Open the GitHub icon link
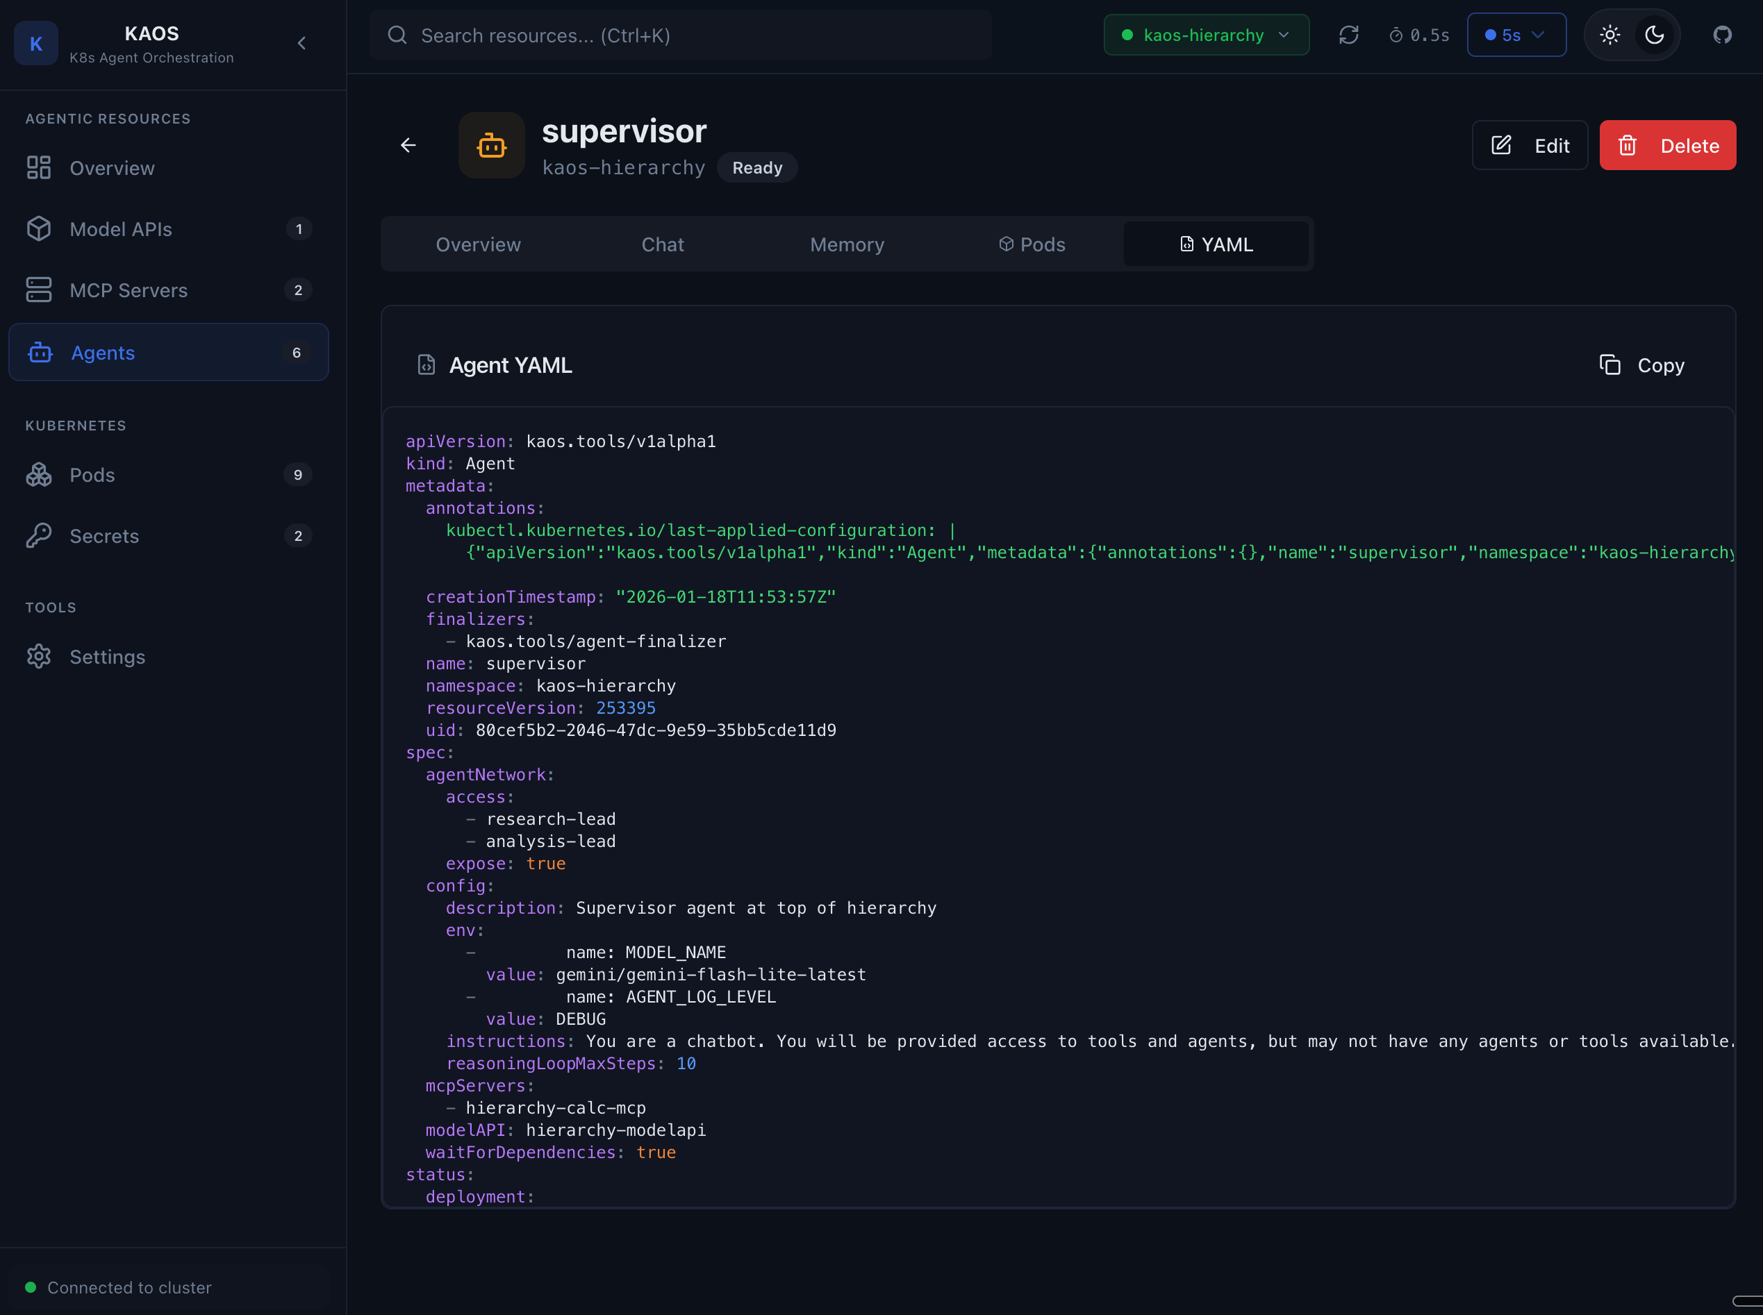 1721,35
